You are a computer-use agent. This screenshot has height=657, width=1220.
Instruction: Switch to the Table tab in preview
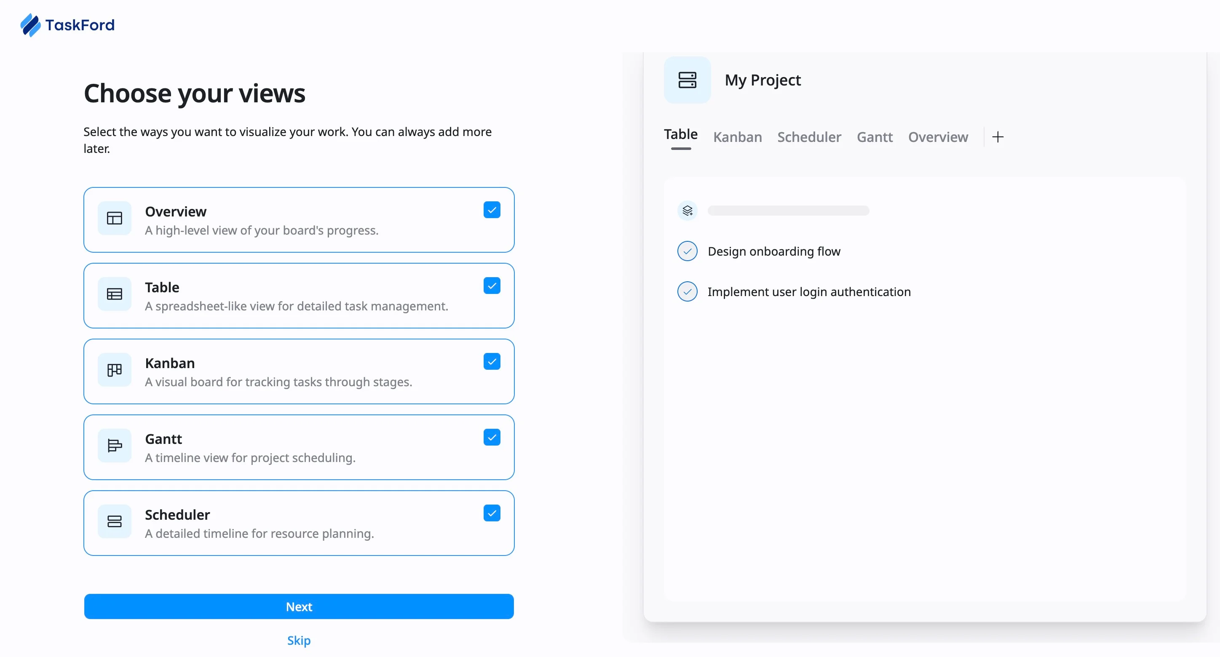(x=681, y=134)
